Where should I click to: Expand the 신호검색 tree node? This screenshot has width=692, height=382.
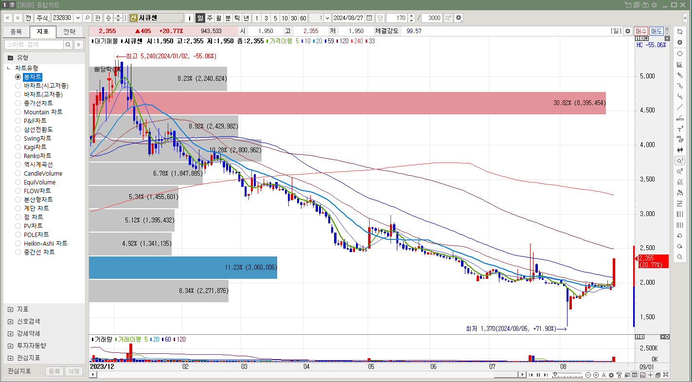tap(10, 321)
